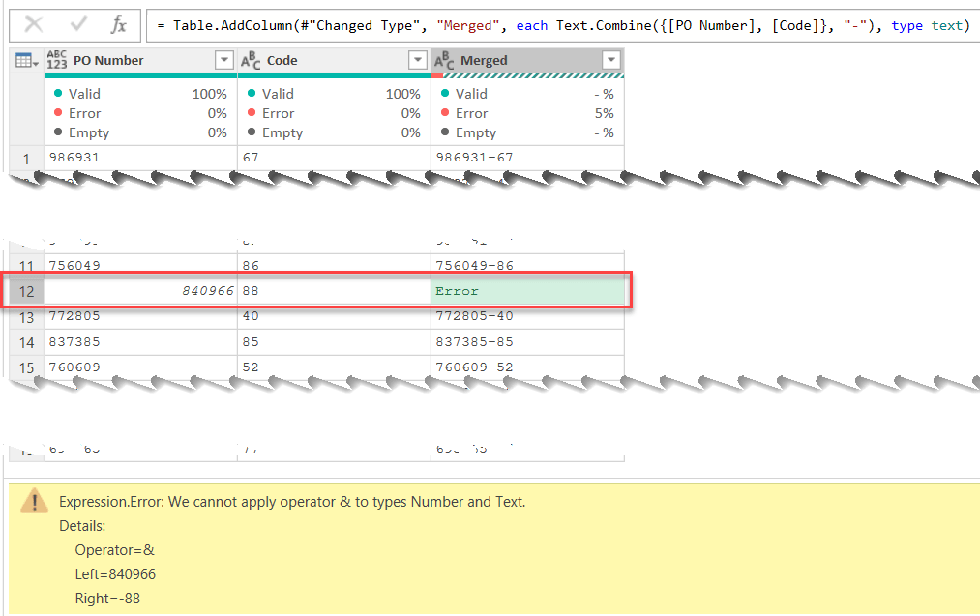The width and height of the screenshot is (980, 616).
Task: Click the Merged cell 756049-86
Action: (527, 264)
